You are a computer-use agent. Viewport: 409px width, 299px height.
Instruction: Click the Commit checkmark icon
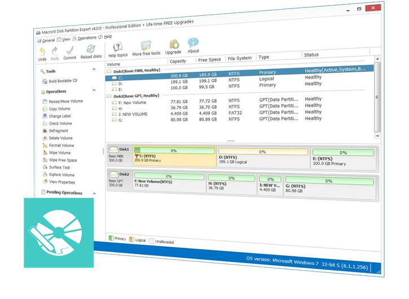69,50
